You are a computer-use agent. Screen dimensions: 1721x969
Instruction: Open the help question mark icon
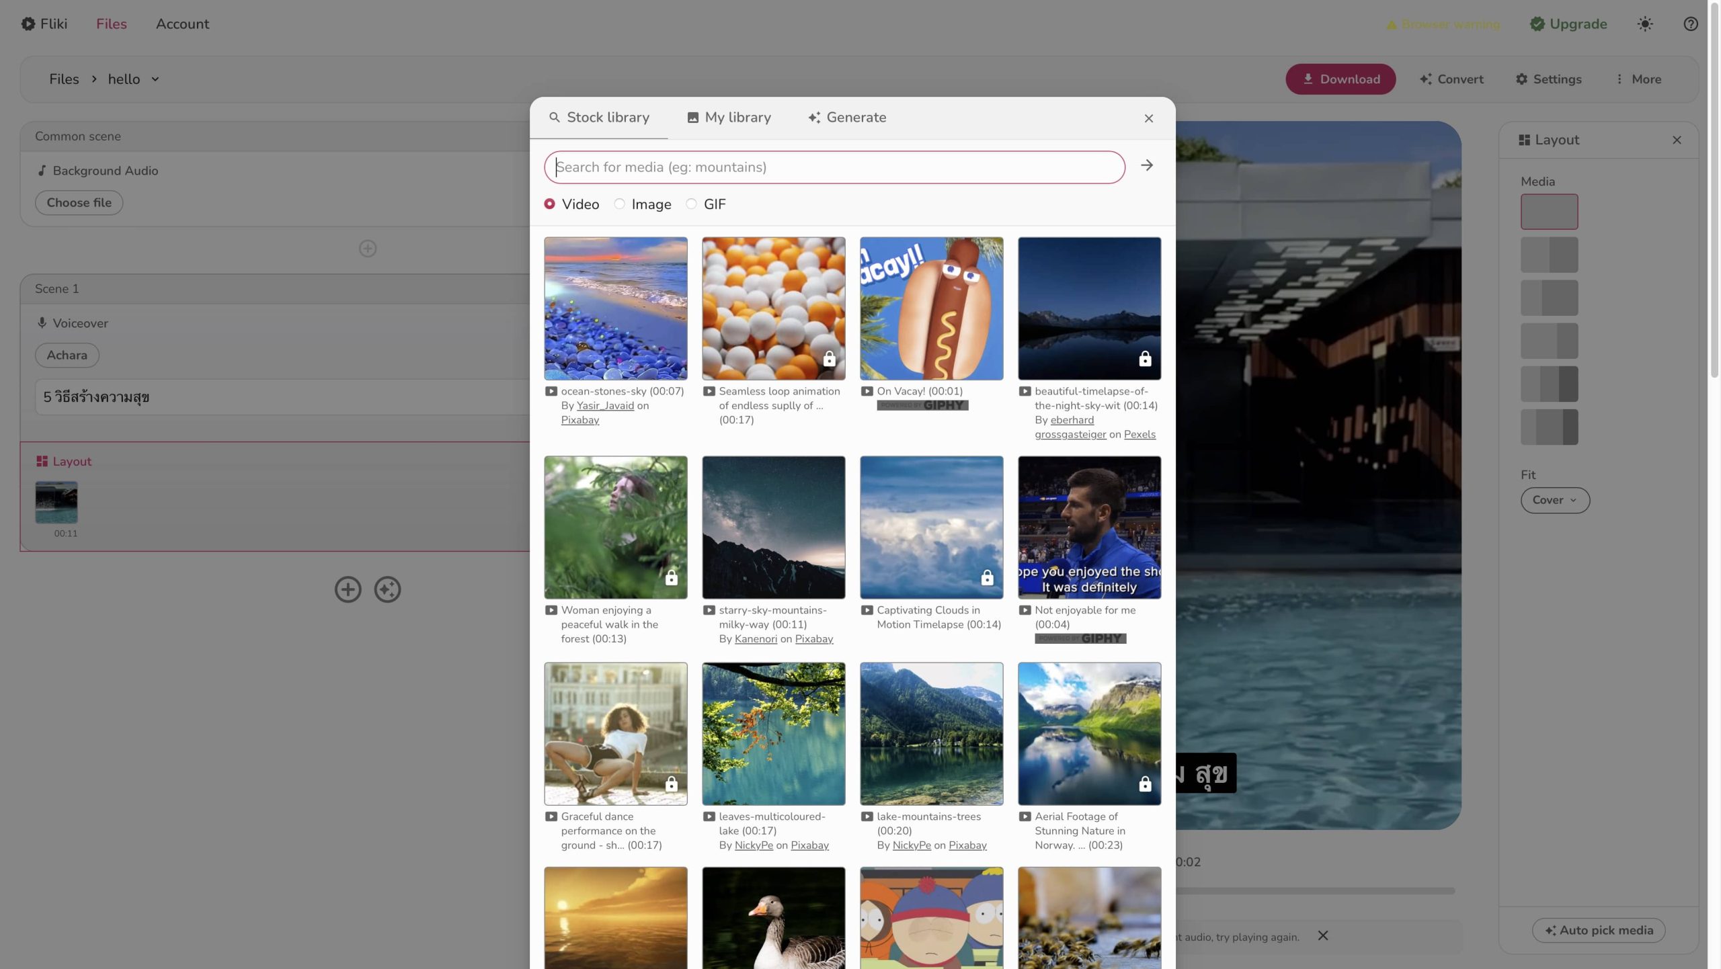coord(1691,24)
